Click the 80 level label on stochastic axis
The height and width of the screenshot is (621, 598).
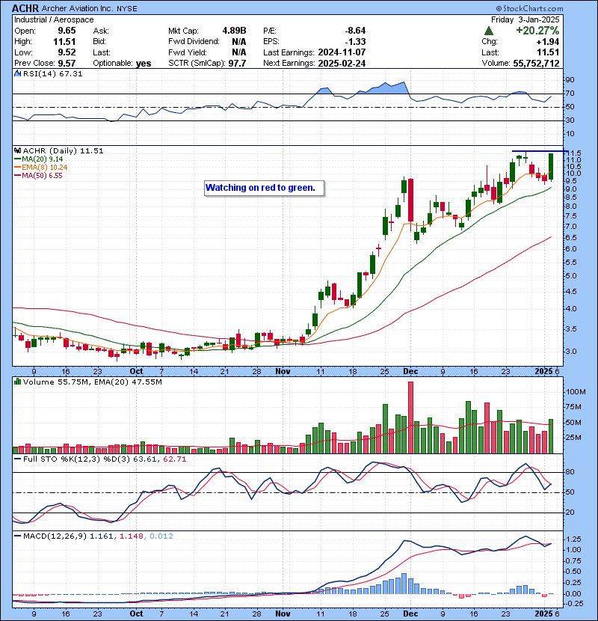[570, 472]
